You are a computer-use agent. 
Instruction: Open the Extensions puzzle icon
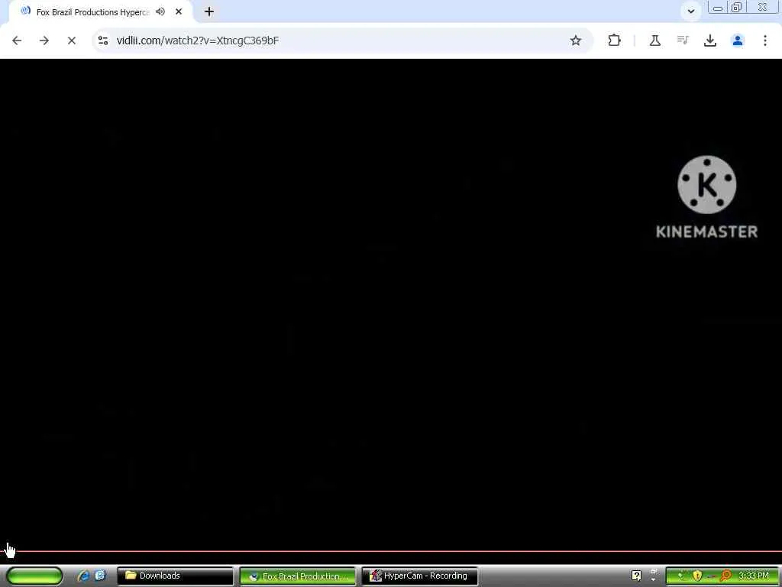click(x=615, y=41)
